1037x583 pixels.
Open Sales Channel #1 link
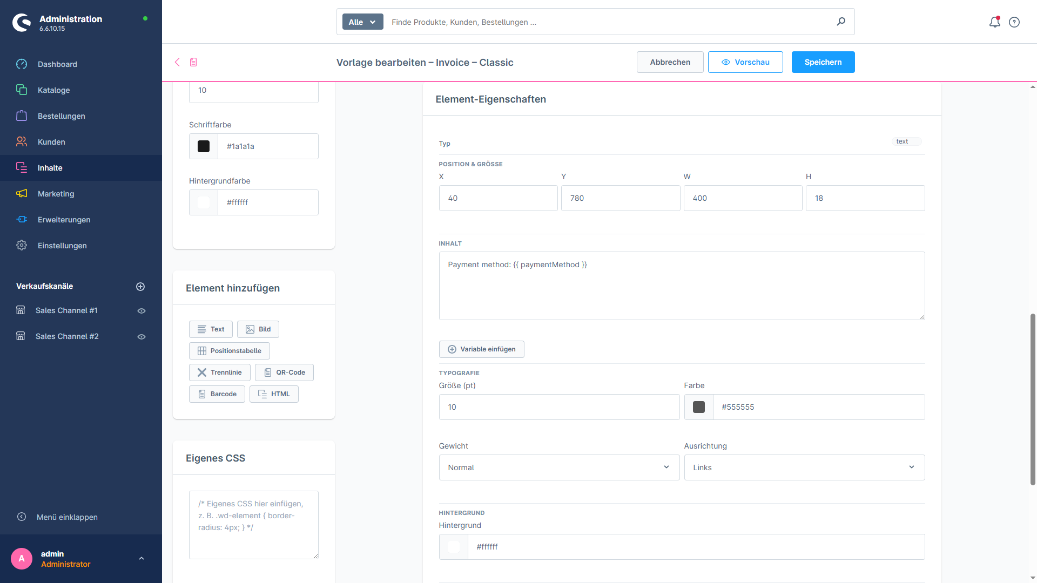(66, 310)
